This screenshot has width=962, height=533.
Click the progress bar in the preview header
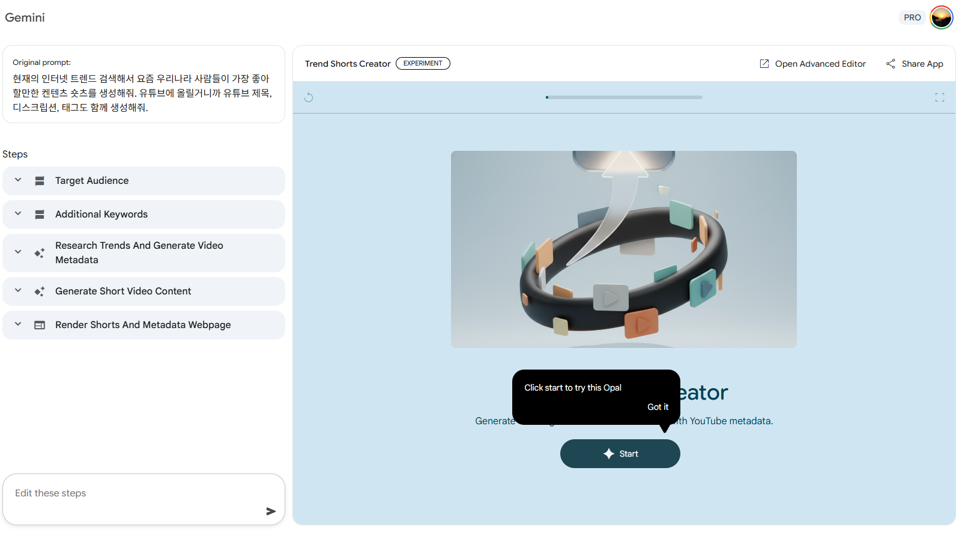[x=624, y=97]
